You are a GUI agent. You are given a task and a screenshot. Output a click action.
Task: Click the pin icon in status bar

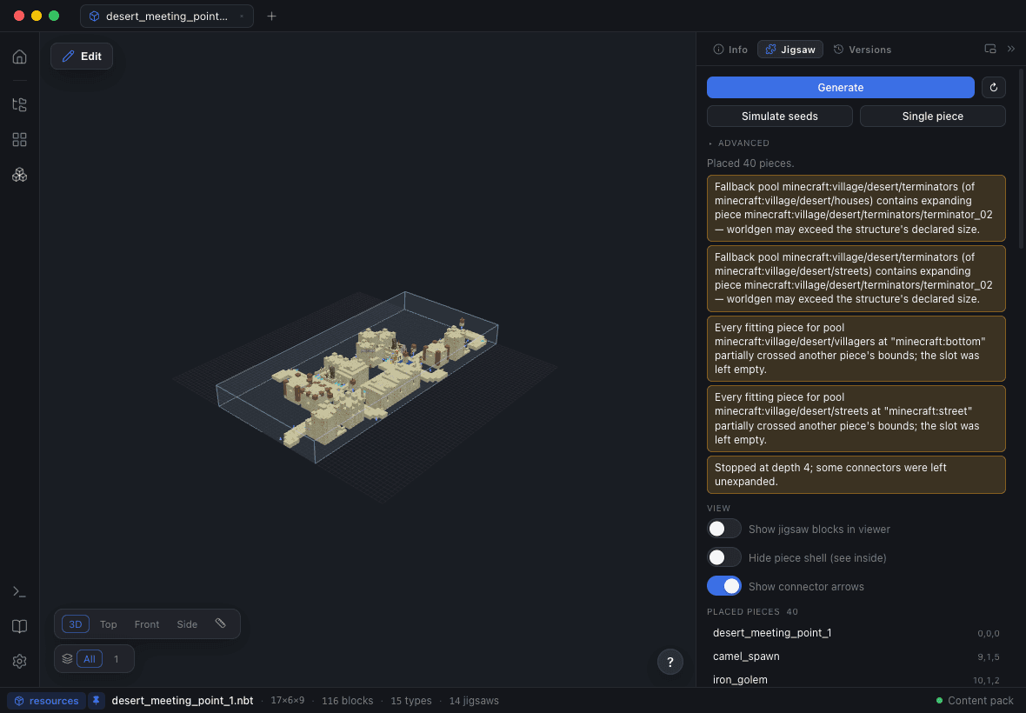(97, 701)
